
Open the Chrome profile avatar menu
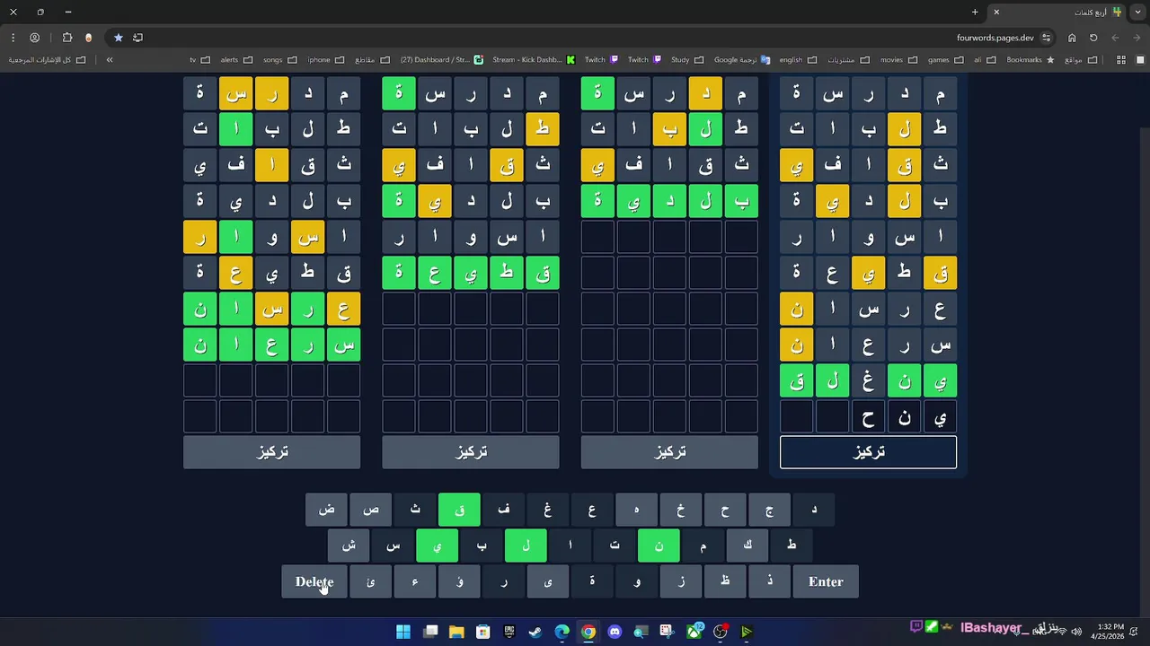[x=35, y=38]
